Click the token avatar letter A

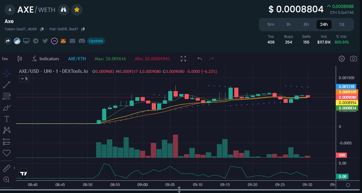tap(10, 10)
